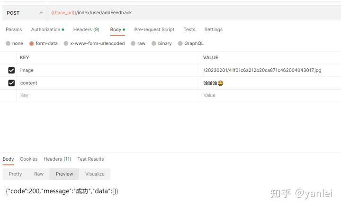This screenshot has width=341, height=209.
Task: Select the none body type radio
Action: tap(8, 43)
